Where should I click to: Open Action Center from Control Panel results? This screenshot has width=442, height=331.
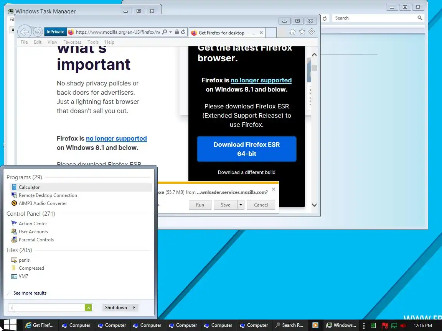point(81,223)
